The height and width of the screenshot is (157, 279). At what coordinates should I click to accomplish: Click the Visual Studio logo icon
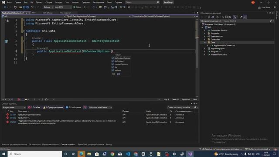click(x=3, y=2)
